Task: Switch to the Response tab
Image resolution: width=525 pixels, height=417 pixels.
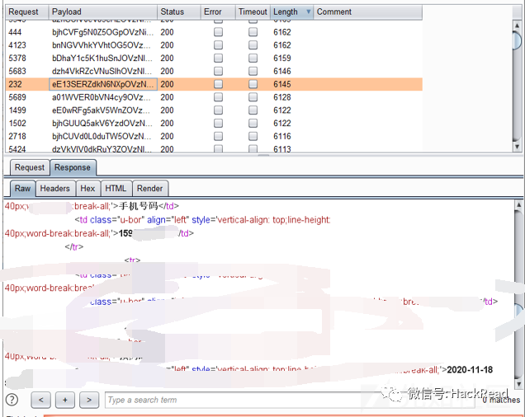Action: 73,167
